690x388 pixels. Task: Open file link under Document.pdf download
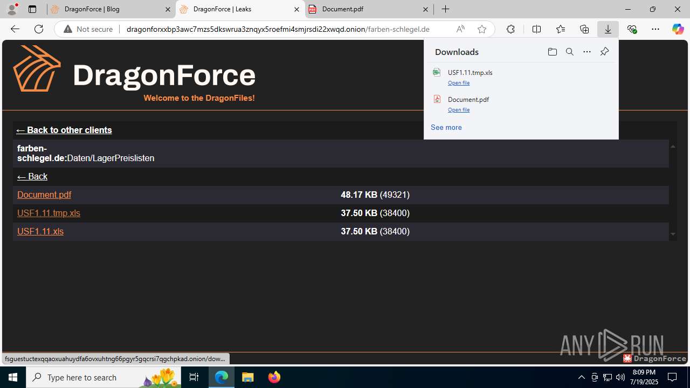tap(459, 110)
